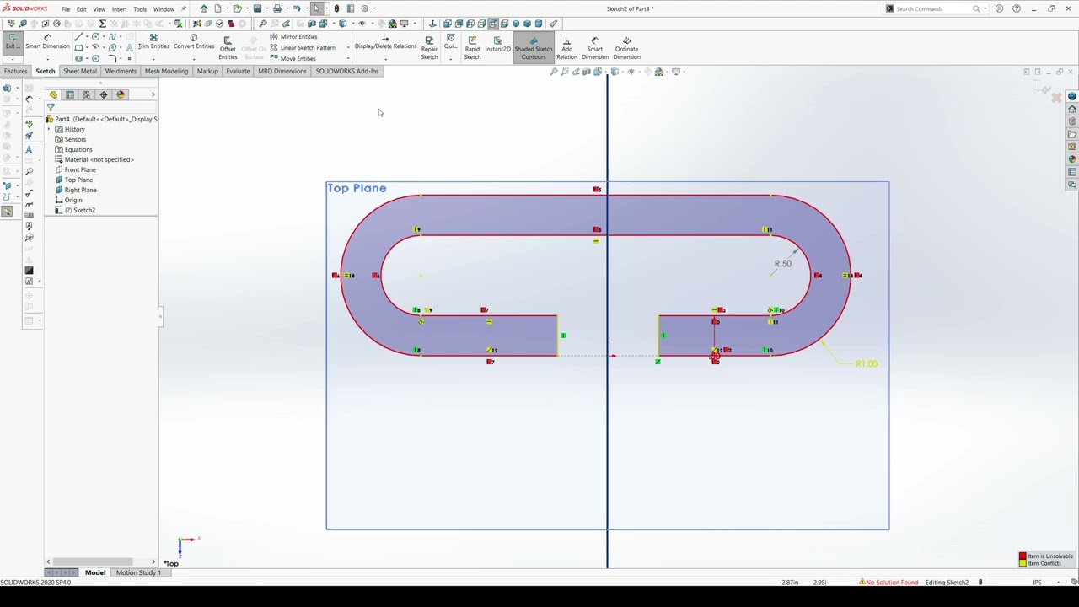Open the Options gear icon
This screenshot has height=607, width=1079.
364,8
